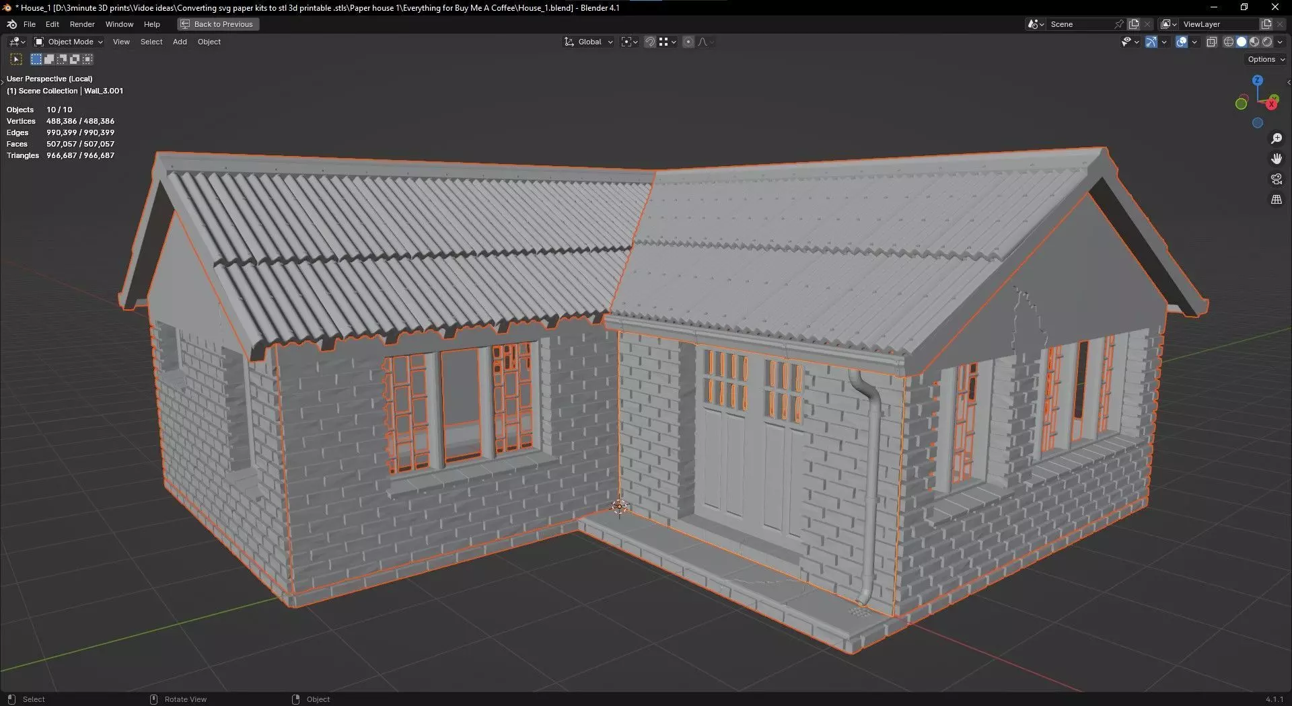The width and height of the screenshot is (1292, 706).
Task: Switch to Material Preview shading
Action: tap(1254, 42)
